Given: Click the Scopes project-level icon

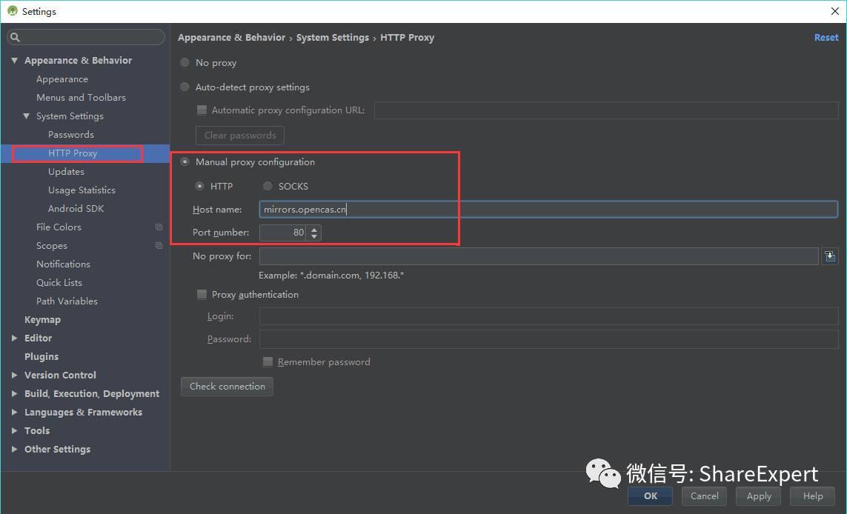Looking at the screenshot, I should click(159, 246).
